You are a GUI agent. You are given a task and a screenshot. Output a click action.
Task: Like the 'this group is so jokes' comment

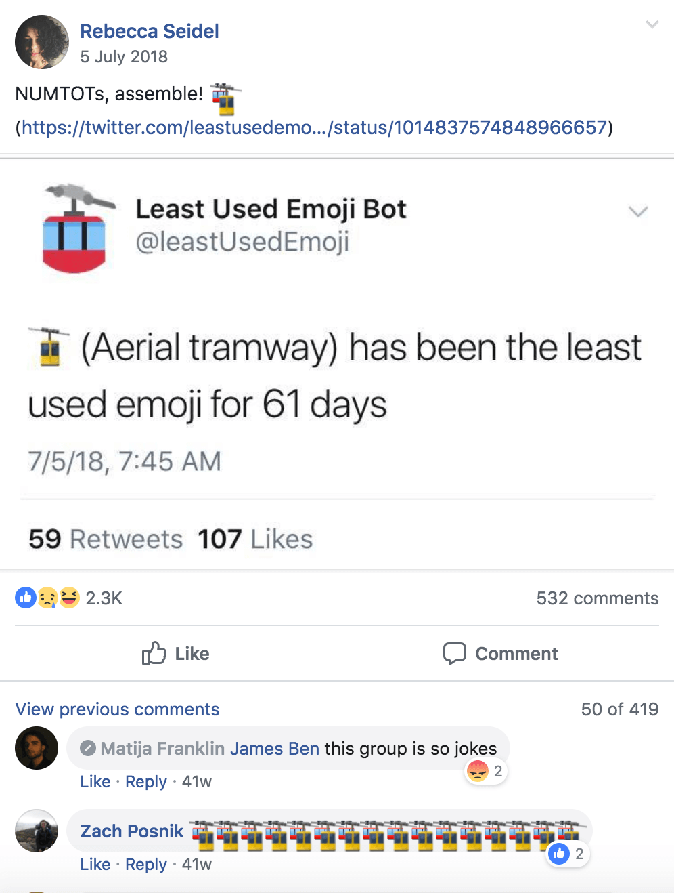pos(95,782)
